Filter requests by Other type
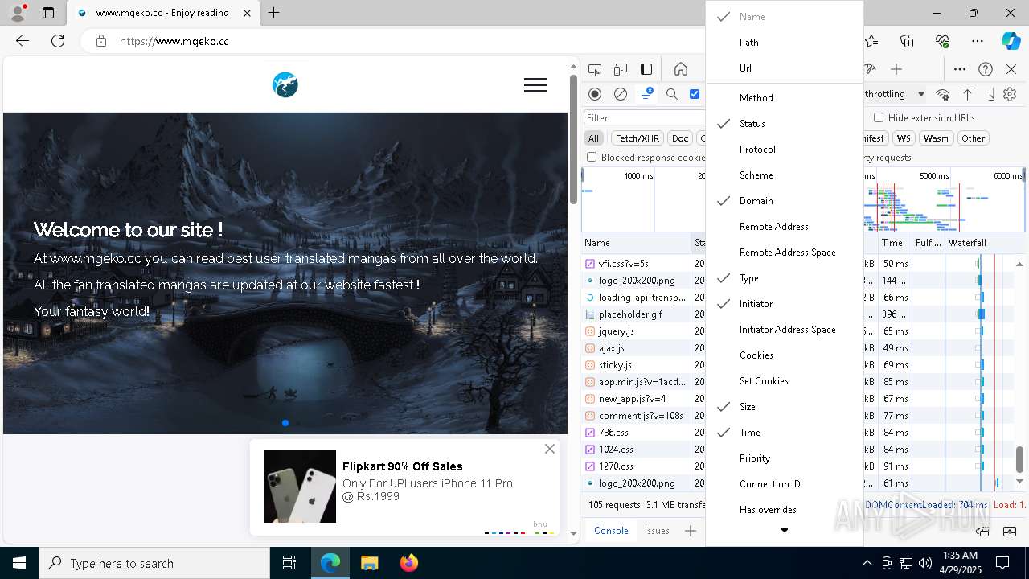 click(973, 138)
